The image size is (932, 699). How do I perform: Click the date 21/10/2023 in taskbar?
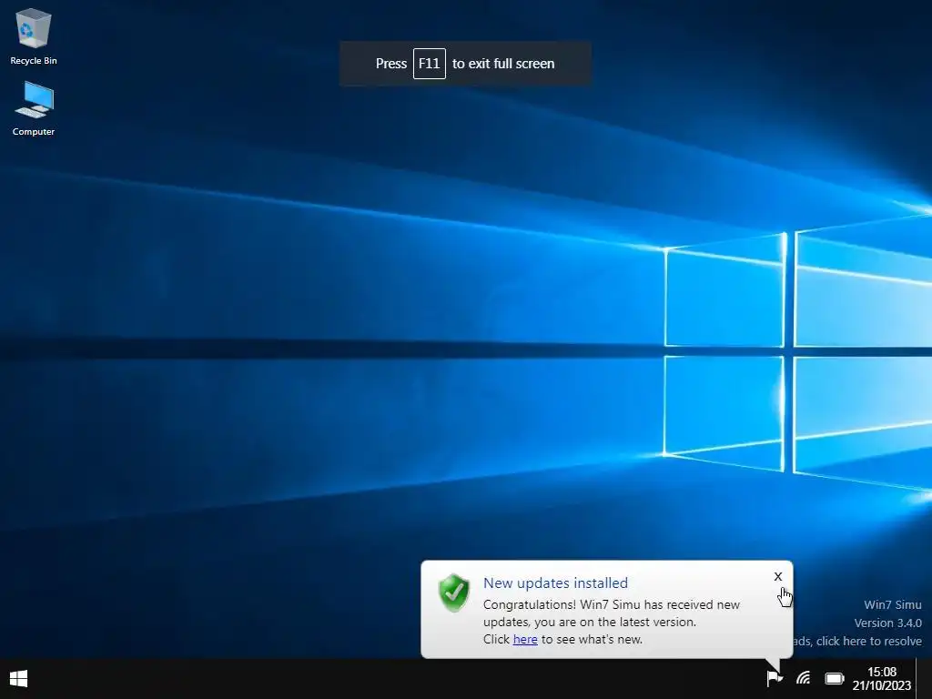882,686
